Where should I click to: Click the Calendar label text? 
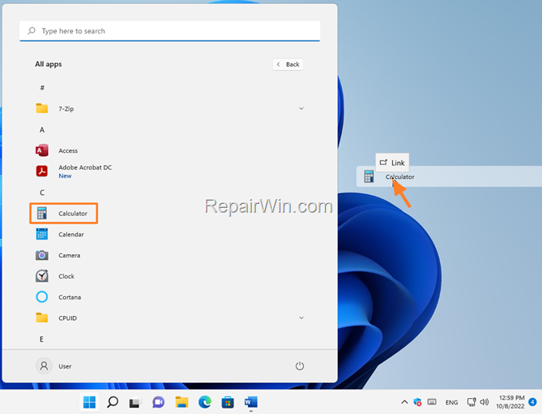71,234
